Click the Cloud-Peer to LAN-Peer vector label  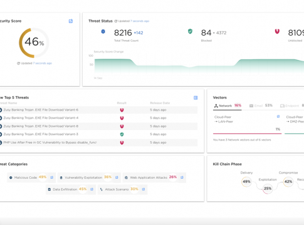224,119
